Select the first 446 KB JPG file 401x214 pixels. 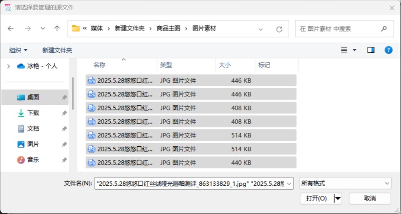click(x=191, y=80)
